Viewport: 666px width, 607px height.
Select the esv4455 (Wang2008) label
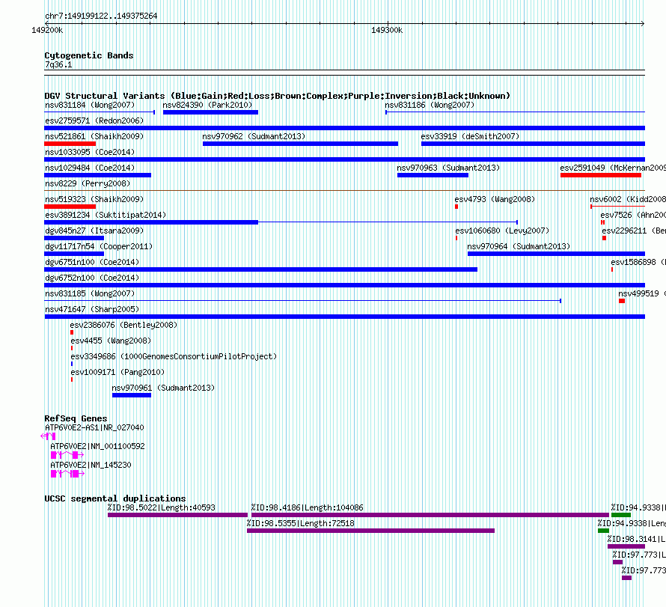coord(111,341)
